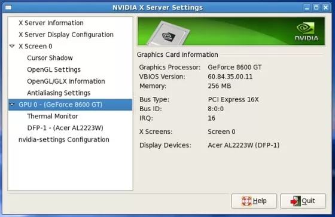Click the Screen 0 X Screens value

(x=221, y=132)
